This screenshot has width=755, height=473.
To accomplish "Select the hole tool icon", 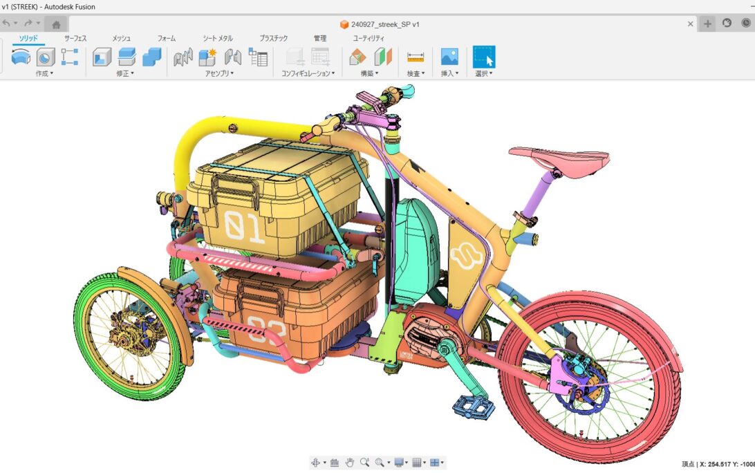I will point(46,57).
